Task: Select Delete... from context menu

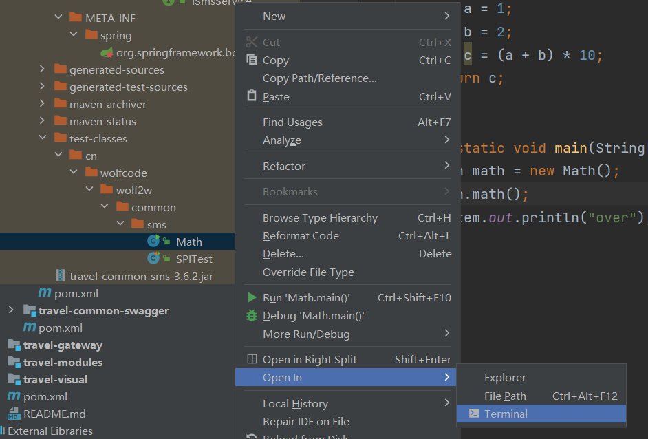Action: tap(347, 254)
